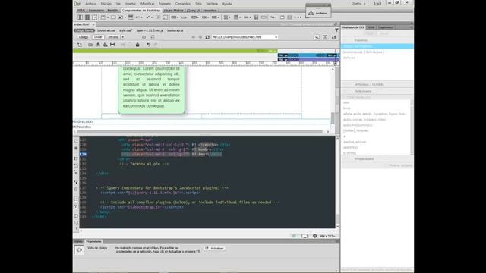This screenshot has height=273, width=486.
Task: Click the magnifier icon in status bar
Action: [315, 236]
